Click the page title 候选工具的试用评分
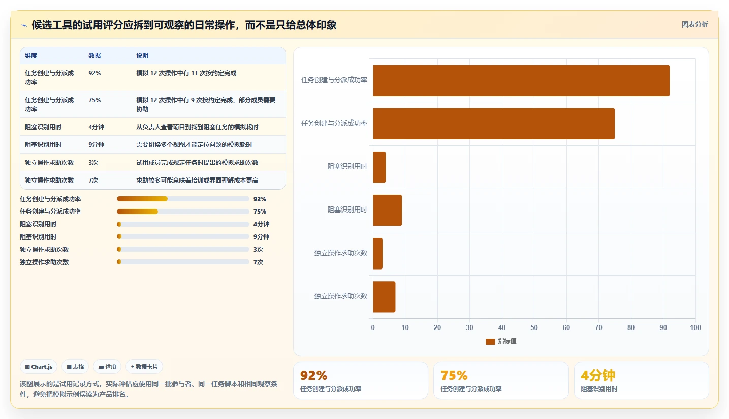729x419 pixels. point(184,25)
